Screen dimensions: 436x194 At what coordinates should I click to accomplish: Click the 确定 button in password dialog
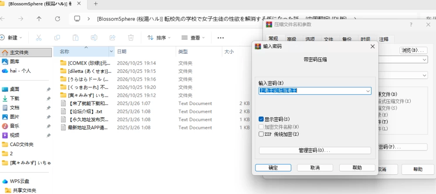[273, 167]
